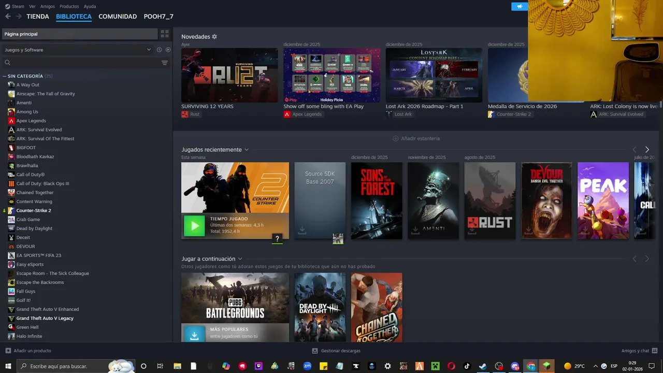Viewport: 663px width, 373px height.
Task: Click the forward navigation arrow
Action: (x=19, y=17)
